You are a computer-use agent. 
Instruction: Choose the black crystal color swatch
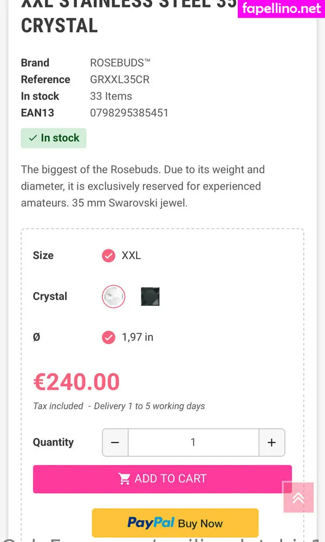[150, 296]
